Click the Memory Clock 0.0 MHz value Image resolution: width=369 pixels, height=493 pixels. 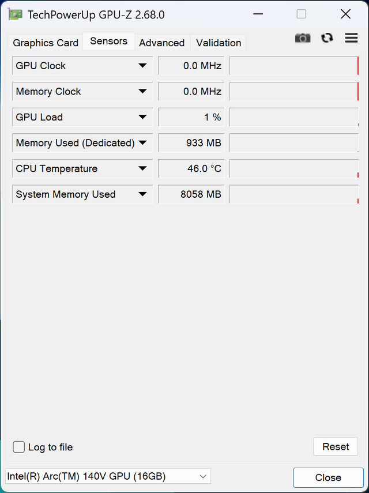point(191,92)
